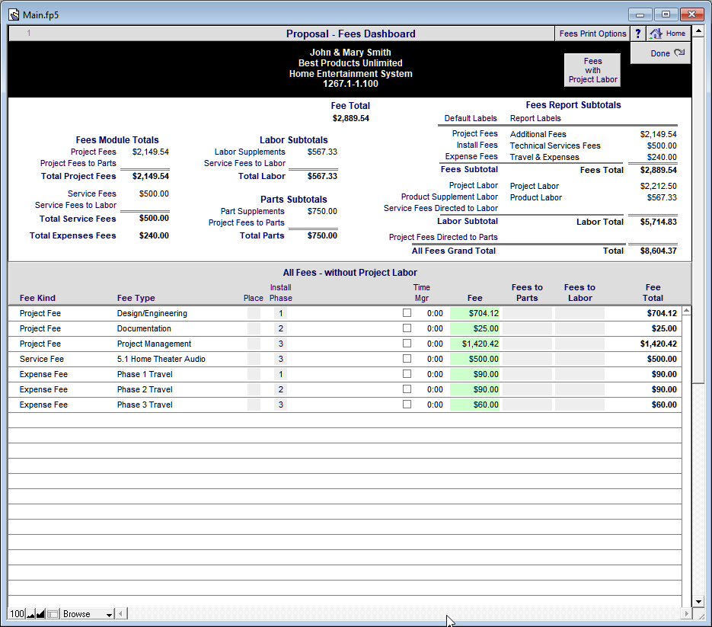The image size is (712, 627).
Task: Click the Service Fee kind label
Action: click(42, 359)
